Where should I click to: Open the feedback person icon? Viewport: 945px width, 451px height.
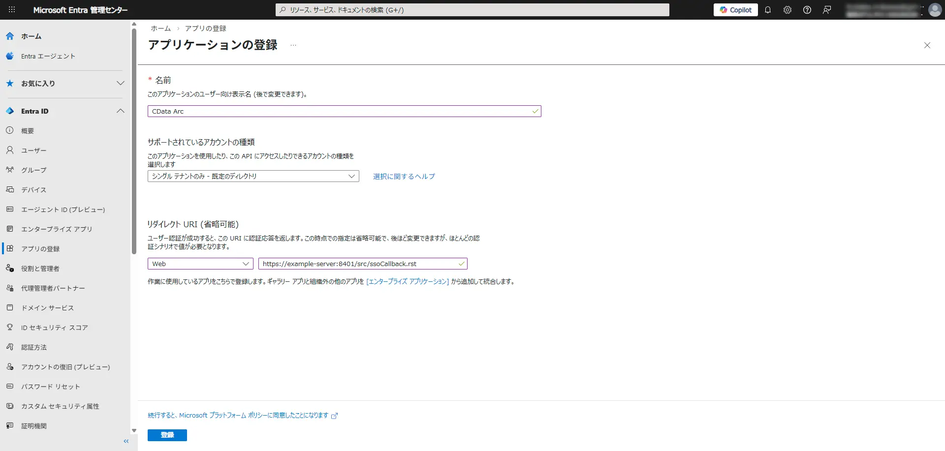[x=827, y=10]
